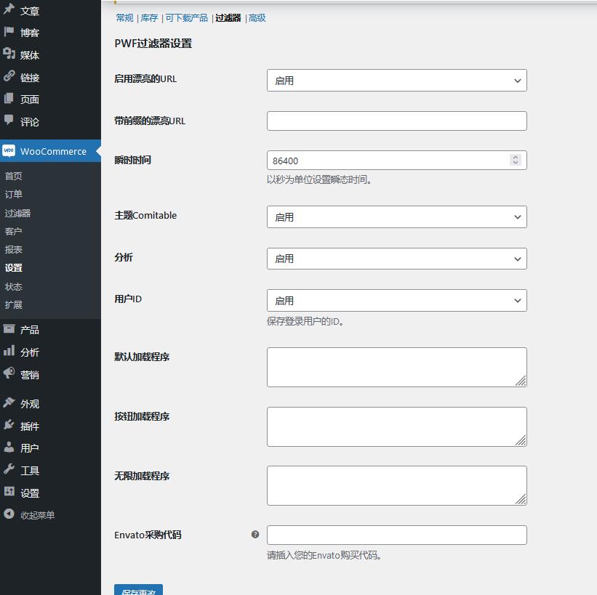The image size is (597, 595).
Task: Open 文章 (Posts) pin icon in sidebar
Action: (9, 9)
